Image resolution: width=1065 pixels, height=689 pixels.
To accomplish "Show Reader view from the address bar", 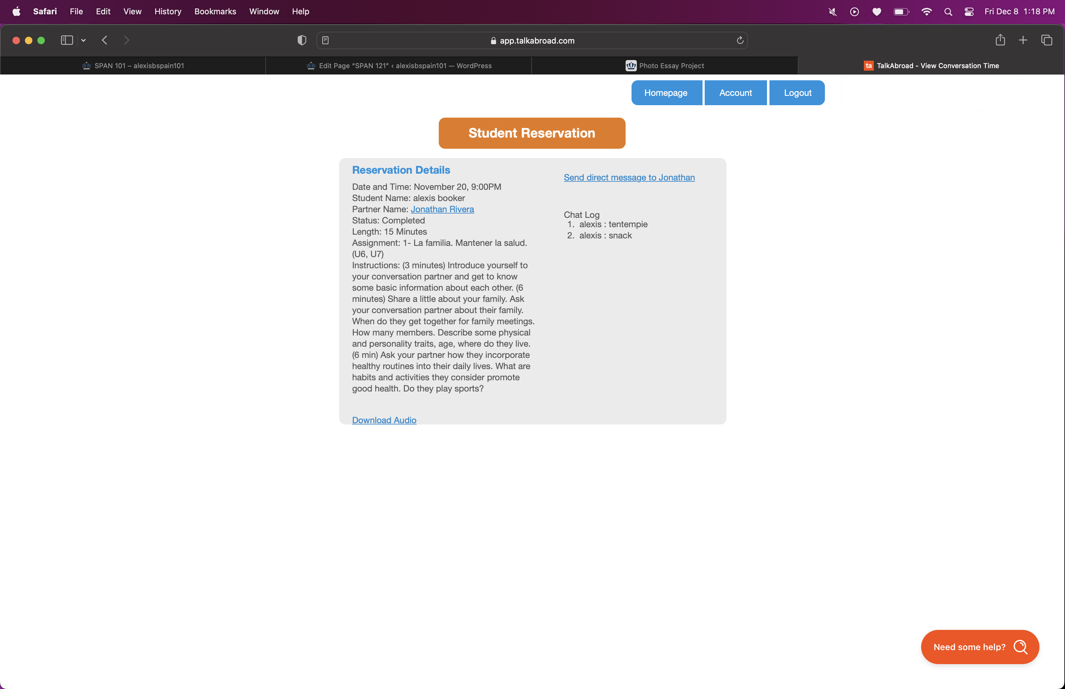I will click(x=325, y=40).
